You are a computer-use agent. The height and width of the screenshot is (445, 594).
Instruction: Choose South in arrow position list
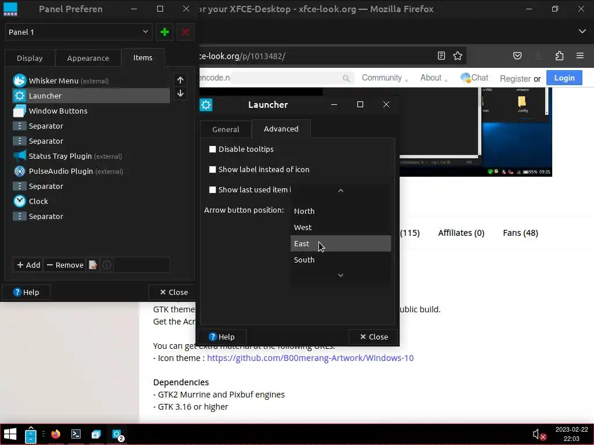click(x=341, y=260)
